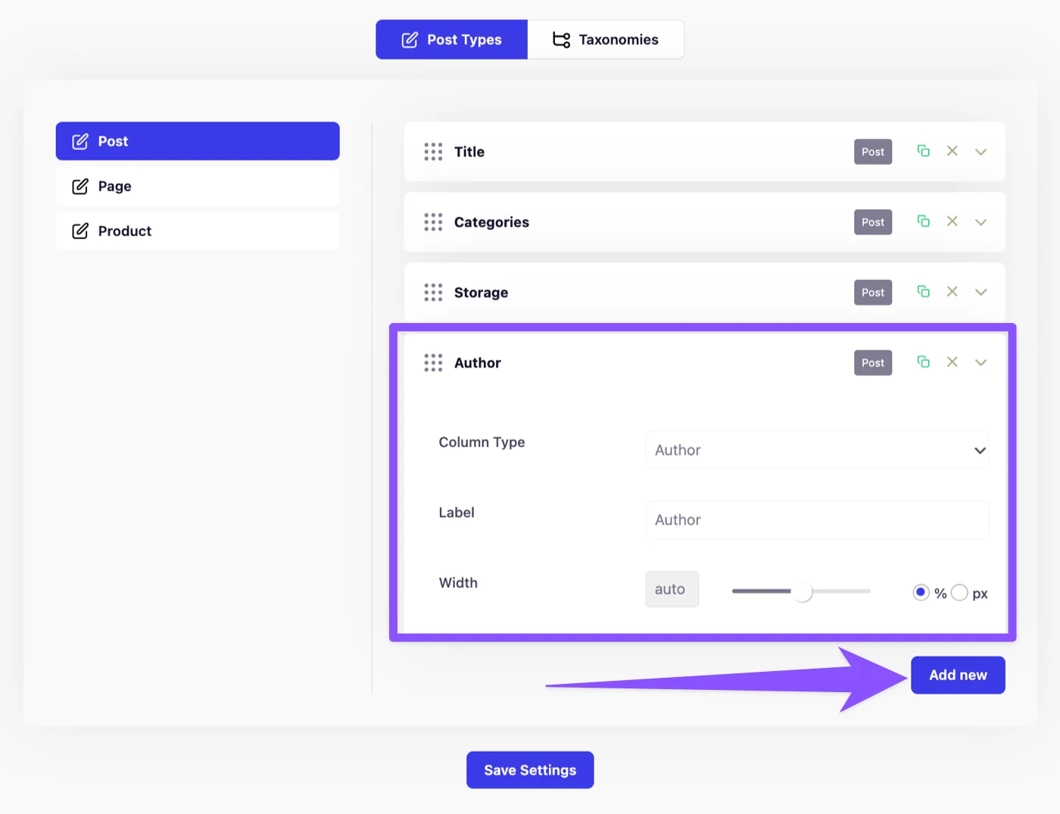Viewport: 1060px width, 814px height.
Task: Select the edit icon beside Product
Action: pyautogui.click(x=80, y=231)
